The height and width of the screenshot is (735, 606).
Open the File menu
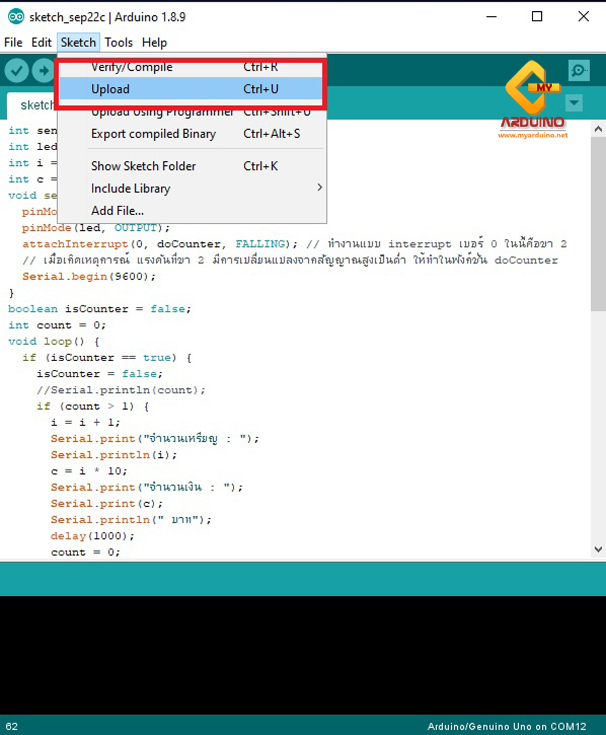(13, 42)
